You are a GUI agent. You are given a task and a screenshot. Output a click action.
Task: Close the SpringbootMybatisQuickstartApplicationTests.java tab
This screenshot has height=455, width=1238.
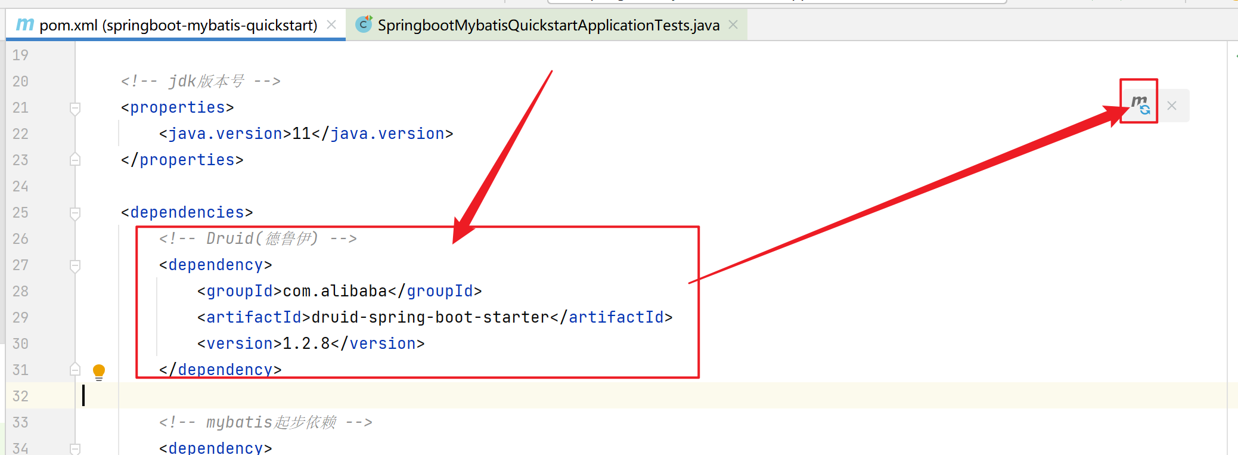733,24
